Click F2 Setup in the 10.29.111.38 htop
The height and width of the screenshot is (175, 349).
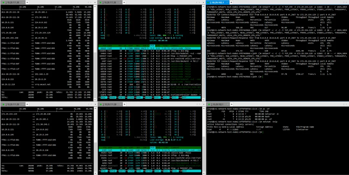pyautogui.click(x=112, y=97)
